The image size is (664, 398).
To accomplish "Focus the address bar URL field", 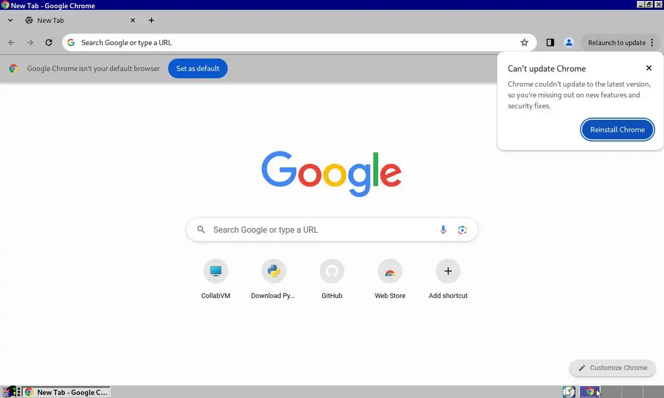I will point(298,42).
